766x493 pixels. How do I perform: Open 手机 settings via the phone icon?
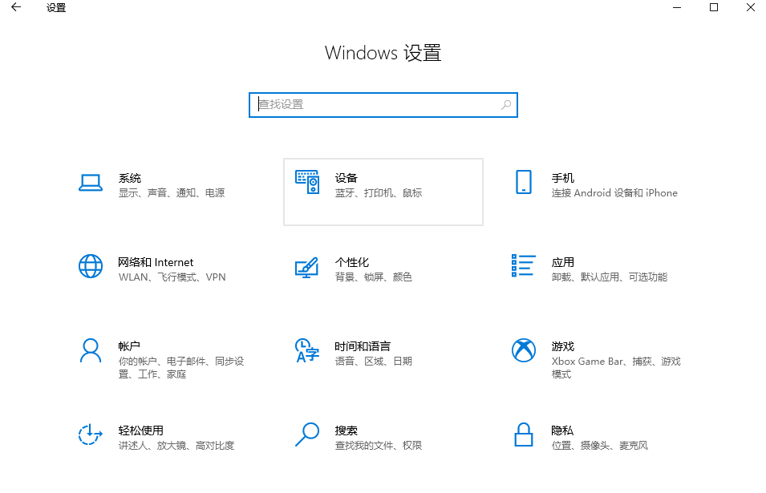pyautogui.click(x=524, y=183)
